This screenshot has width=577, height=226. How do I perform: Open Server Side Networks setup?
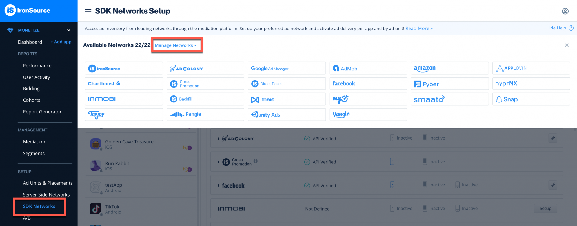pos(46,195)
